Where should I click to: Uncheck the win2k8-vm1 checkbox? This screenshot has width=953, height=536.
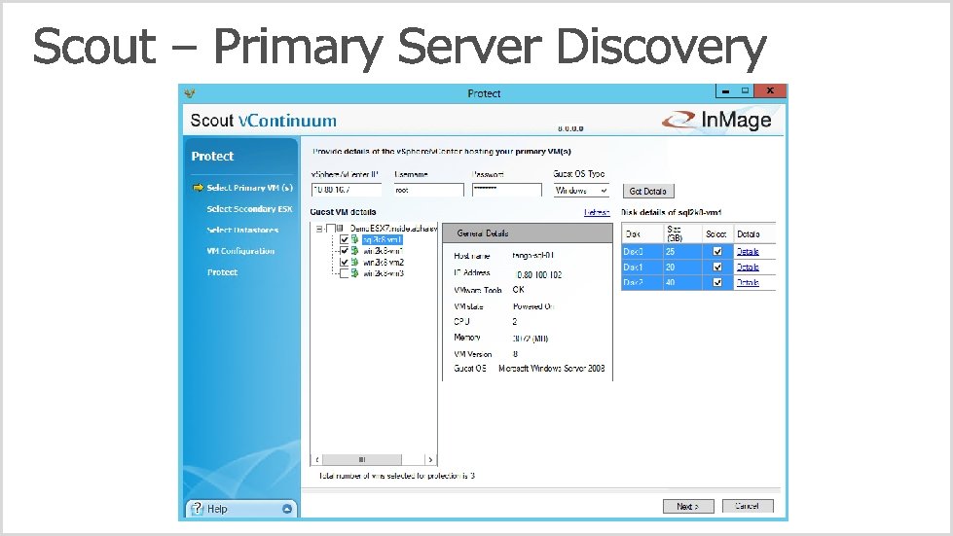coord(344,251)
